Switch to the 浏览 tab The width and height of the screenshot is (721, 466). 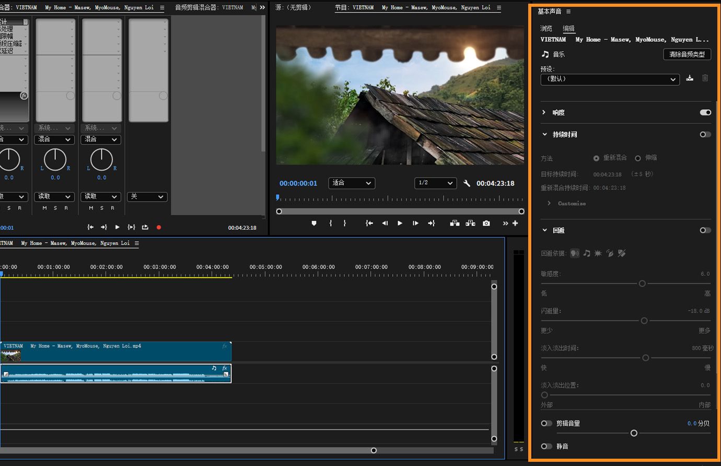546,28
